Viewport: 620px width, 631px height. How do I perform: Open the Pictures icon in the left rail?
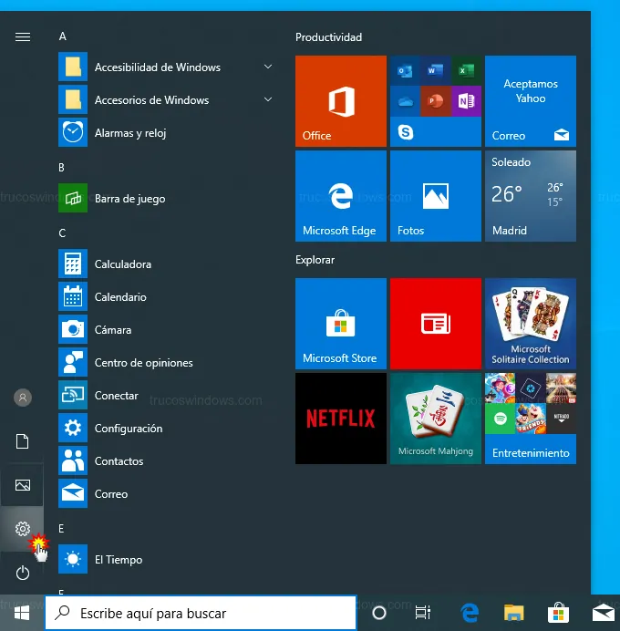point(23,485)
